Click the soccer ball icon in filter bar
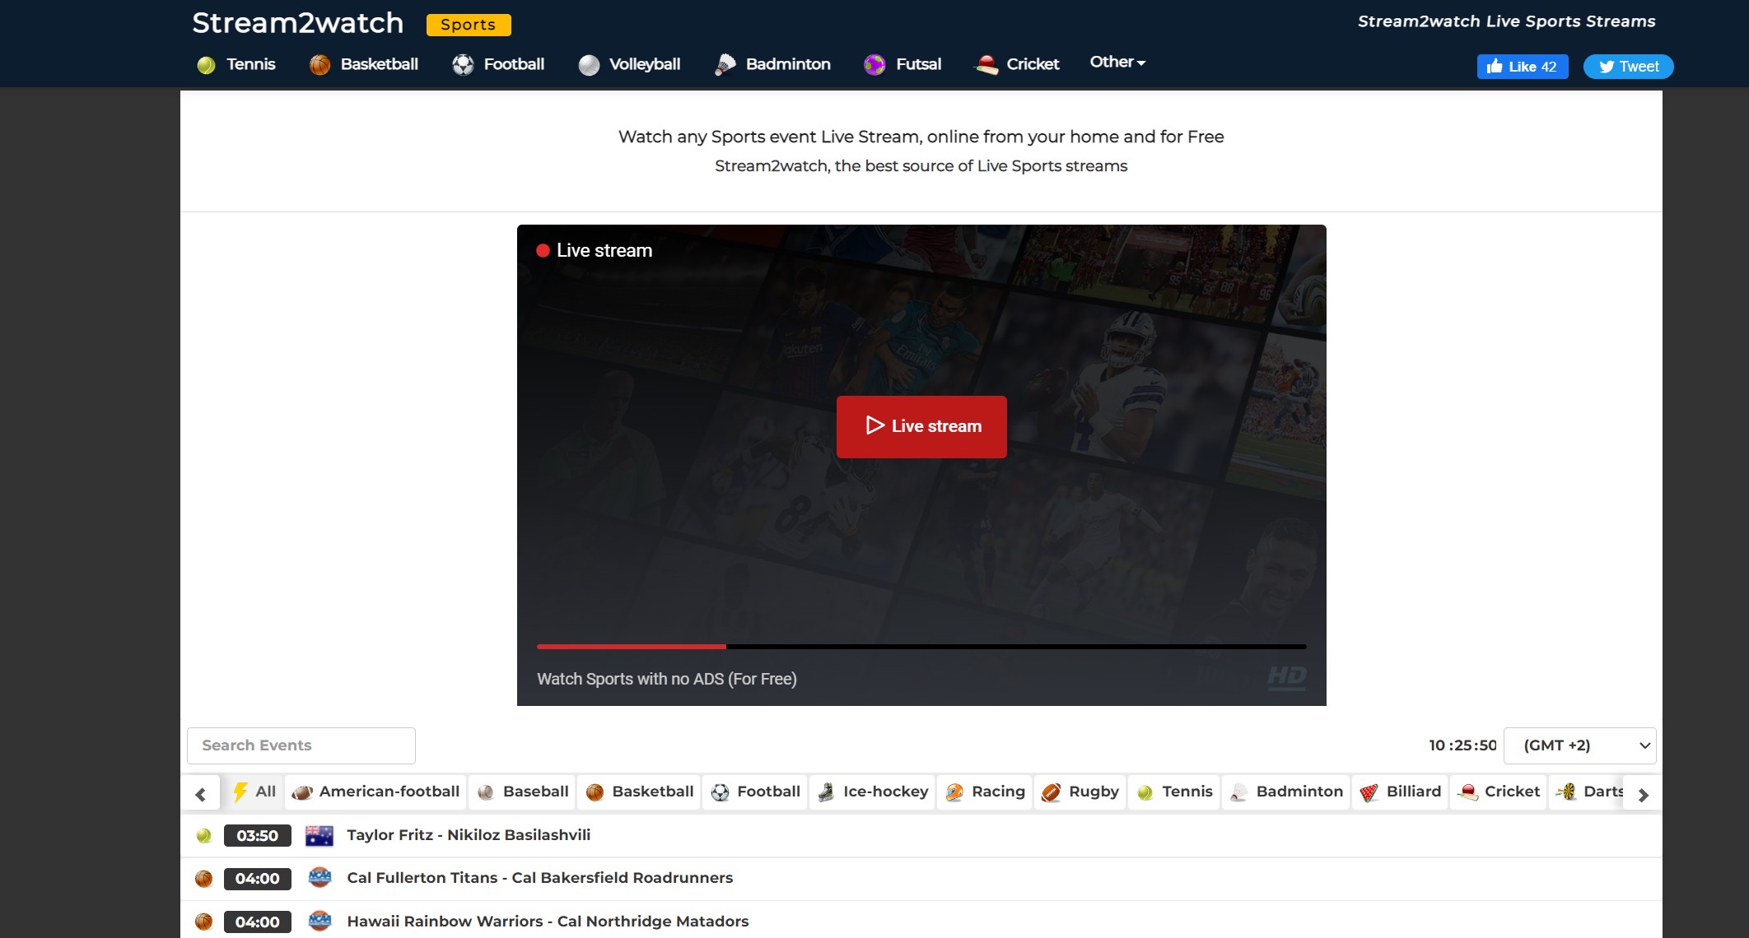The width and height of the screenshot is (1749, 938). coord(720,792)
